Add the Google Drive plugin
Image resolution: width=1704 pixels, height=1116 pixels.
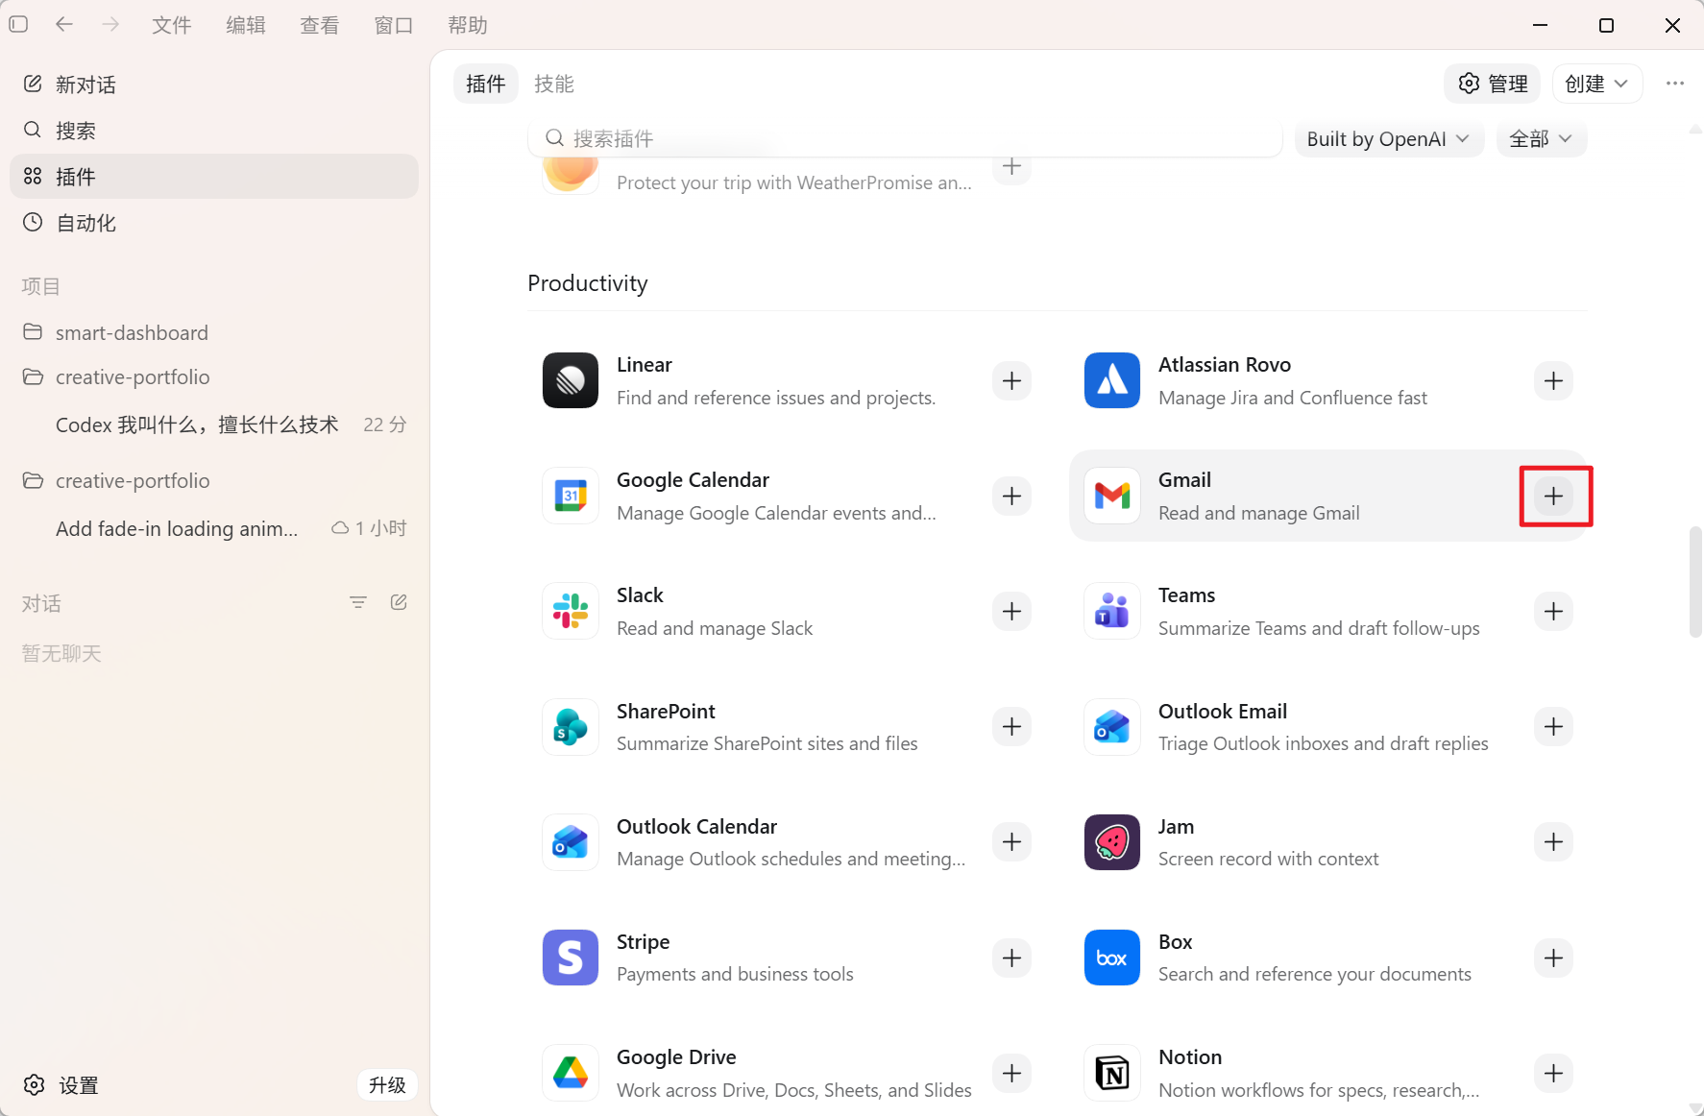point(1011,1073)
